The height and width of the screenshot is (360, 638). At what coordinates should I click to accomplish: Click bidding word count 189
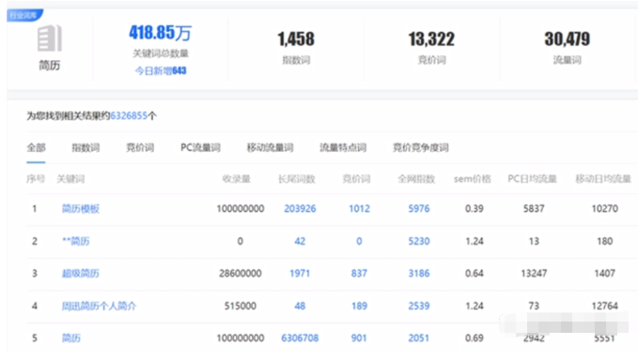[x=359, y=306]
